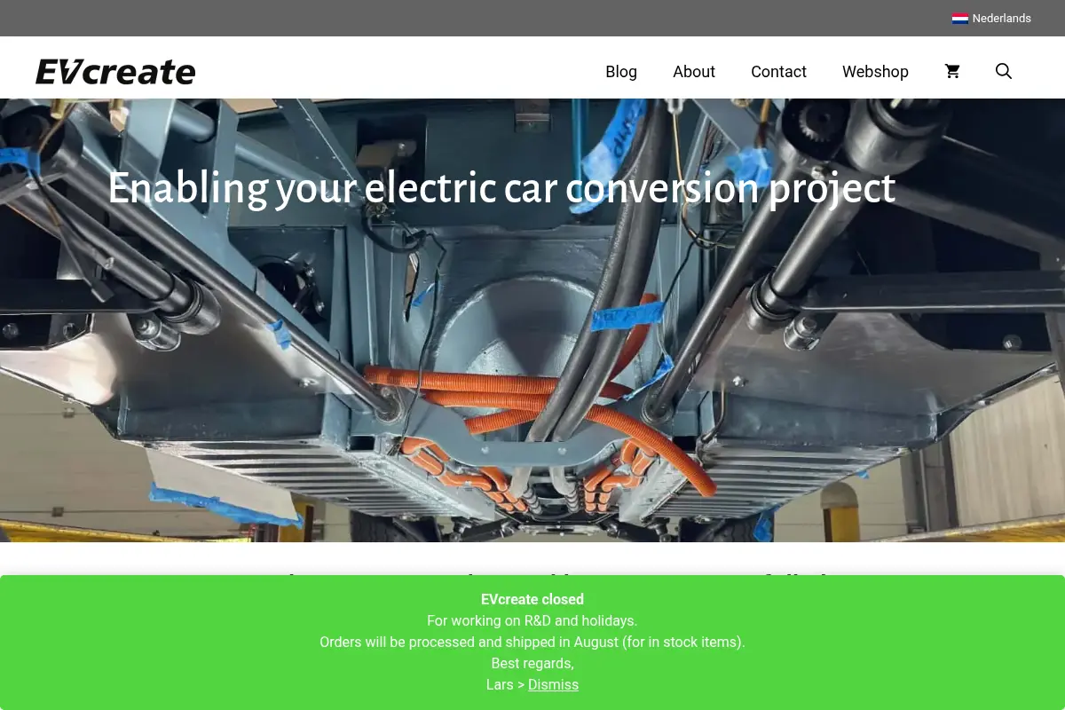Open the About page
The width and height of the screenshot is (1065, 710).
coord(694,72)
